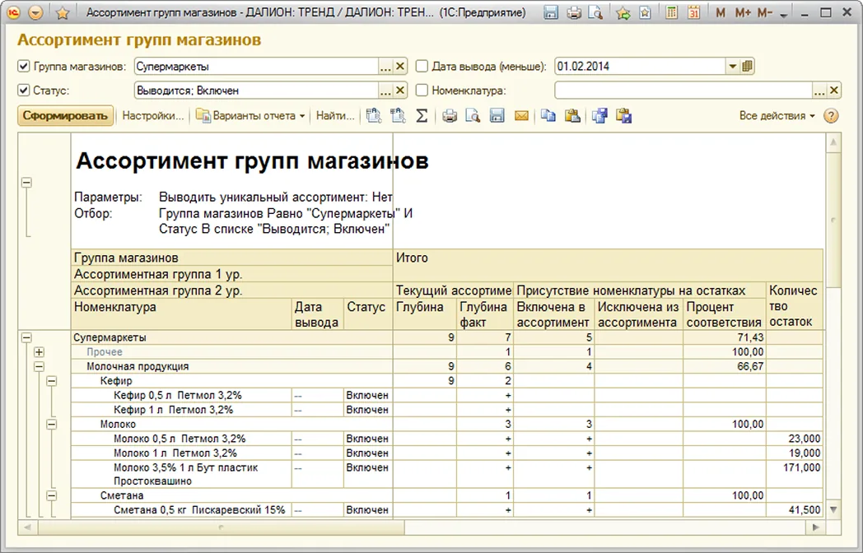
Task: Click the Номенклатура input field
Action: click(683, 91)
